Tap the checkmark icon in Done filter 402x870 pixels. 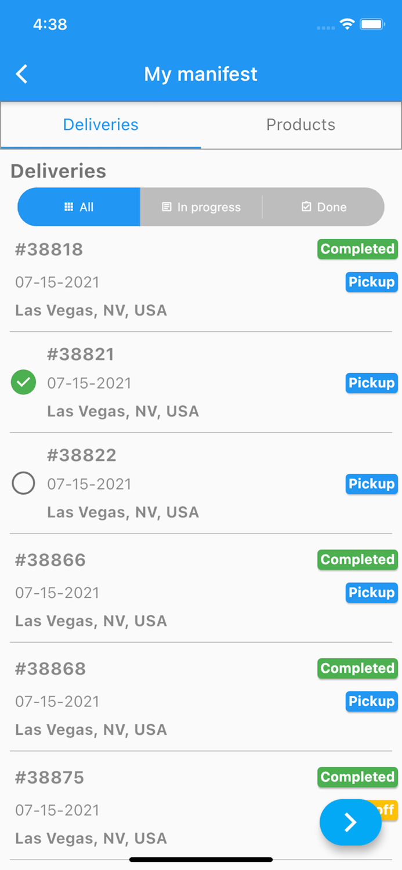(306, 207)
